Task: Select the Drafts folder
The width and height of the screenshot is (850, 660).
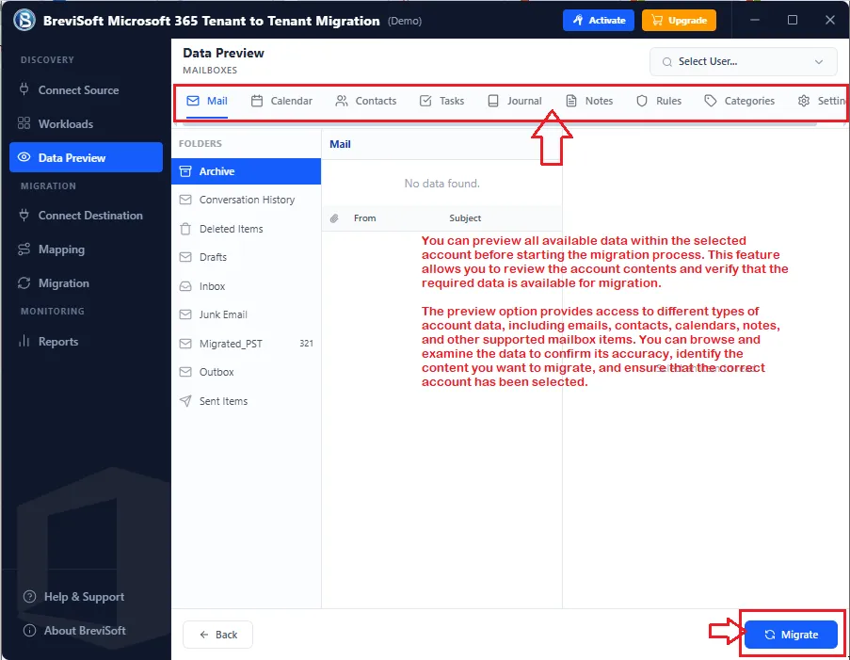Action: [246, 257]
